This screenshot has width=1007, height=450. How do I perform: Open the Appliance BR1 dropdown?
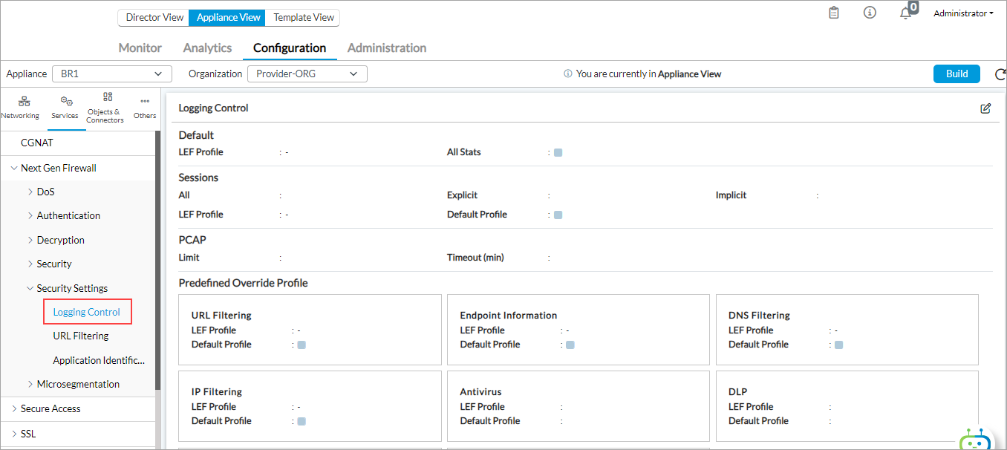point(111,74)
